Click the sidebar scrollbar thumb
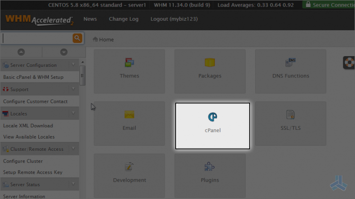This screenshot has width=355, height=199. pos(82,75)
